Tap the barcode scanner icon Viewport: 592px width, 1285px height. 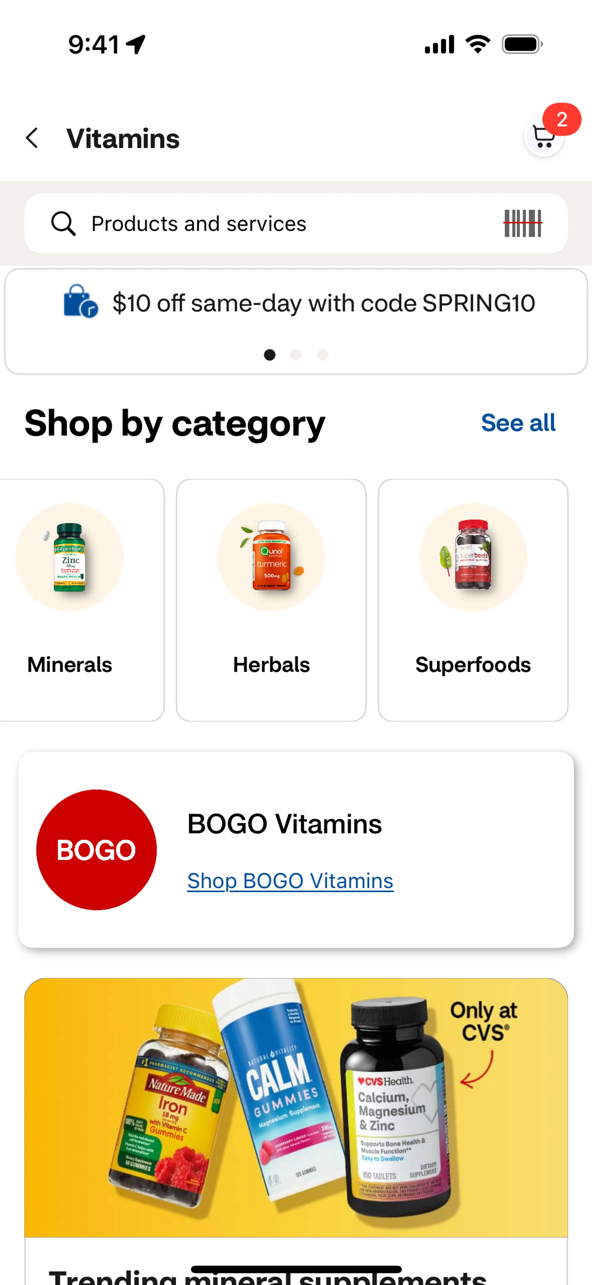pyautogui.click(x=522, y=224)
